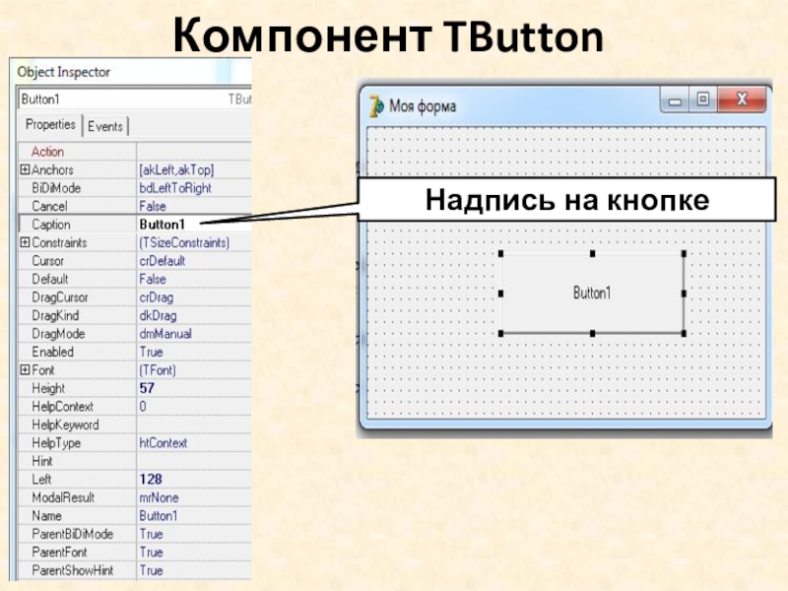Click the [akLeft,akTop] Anchors value
The width and height of the screenshot is (788, 591).
tap(176, 169)
